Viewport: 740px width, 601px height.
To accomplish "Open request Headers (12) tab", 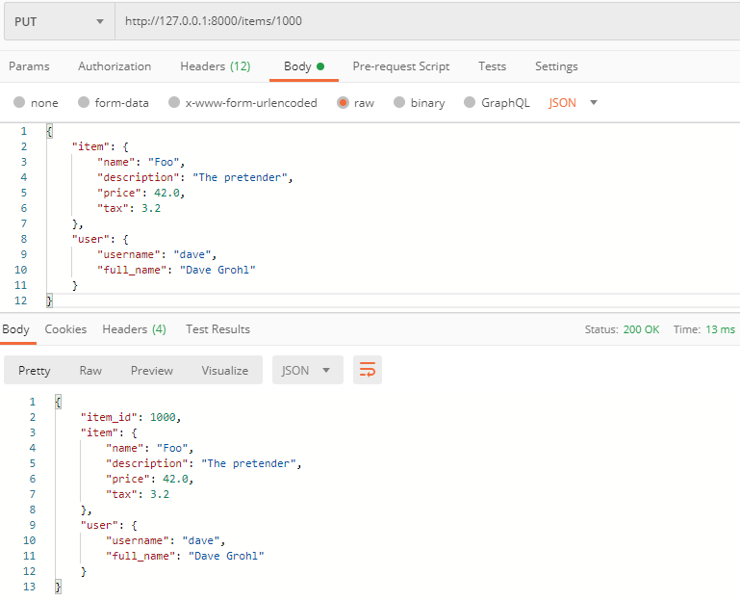I will [215, 66].
